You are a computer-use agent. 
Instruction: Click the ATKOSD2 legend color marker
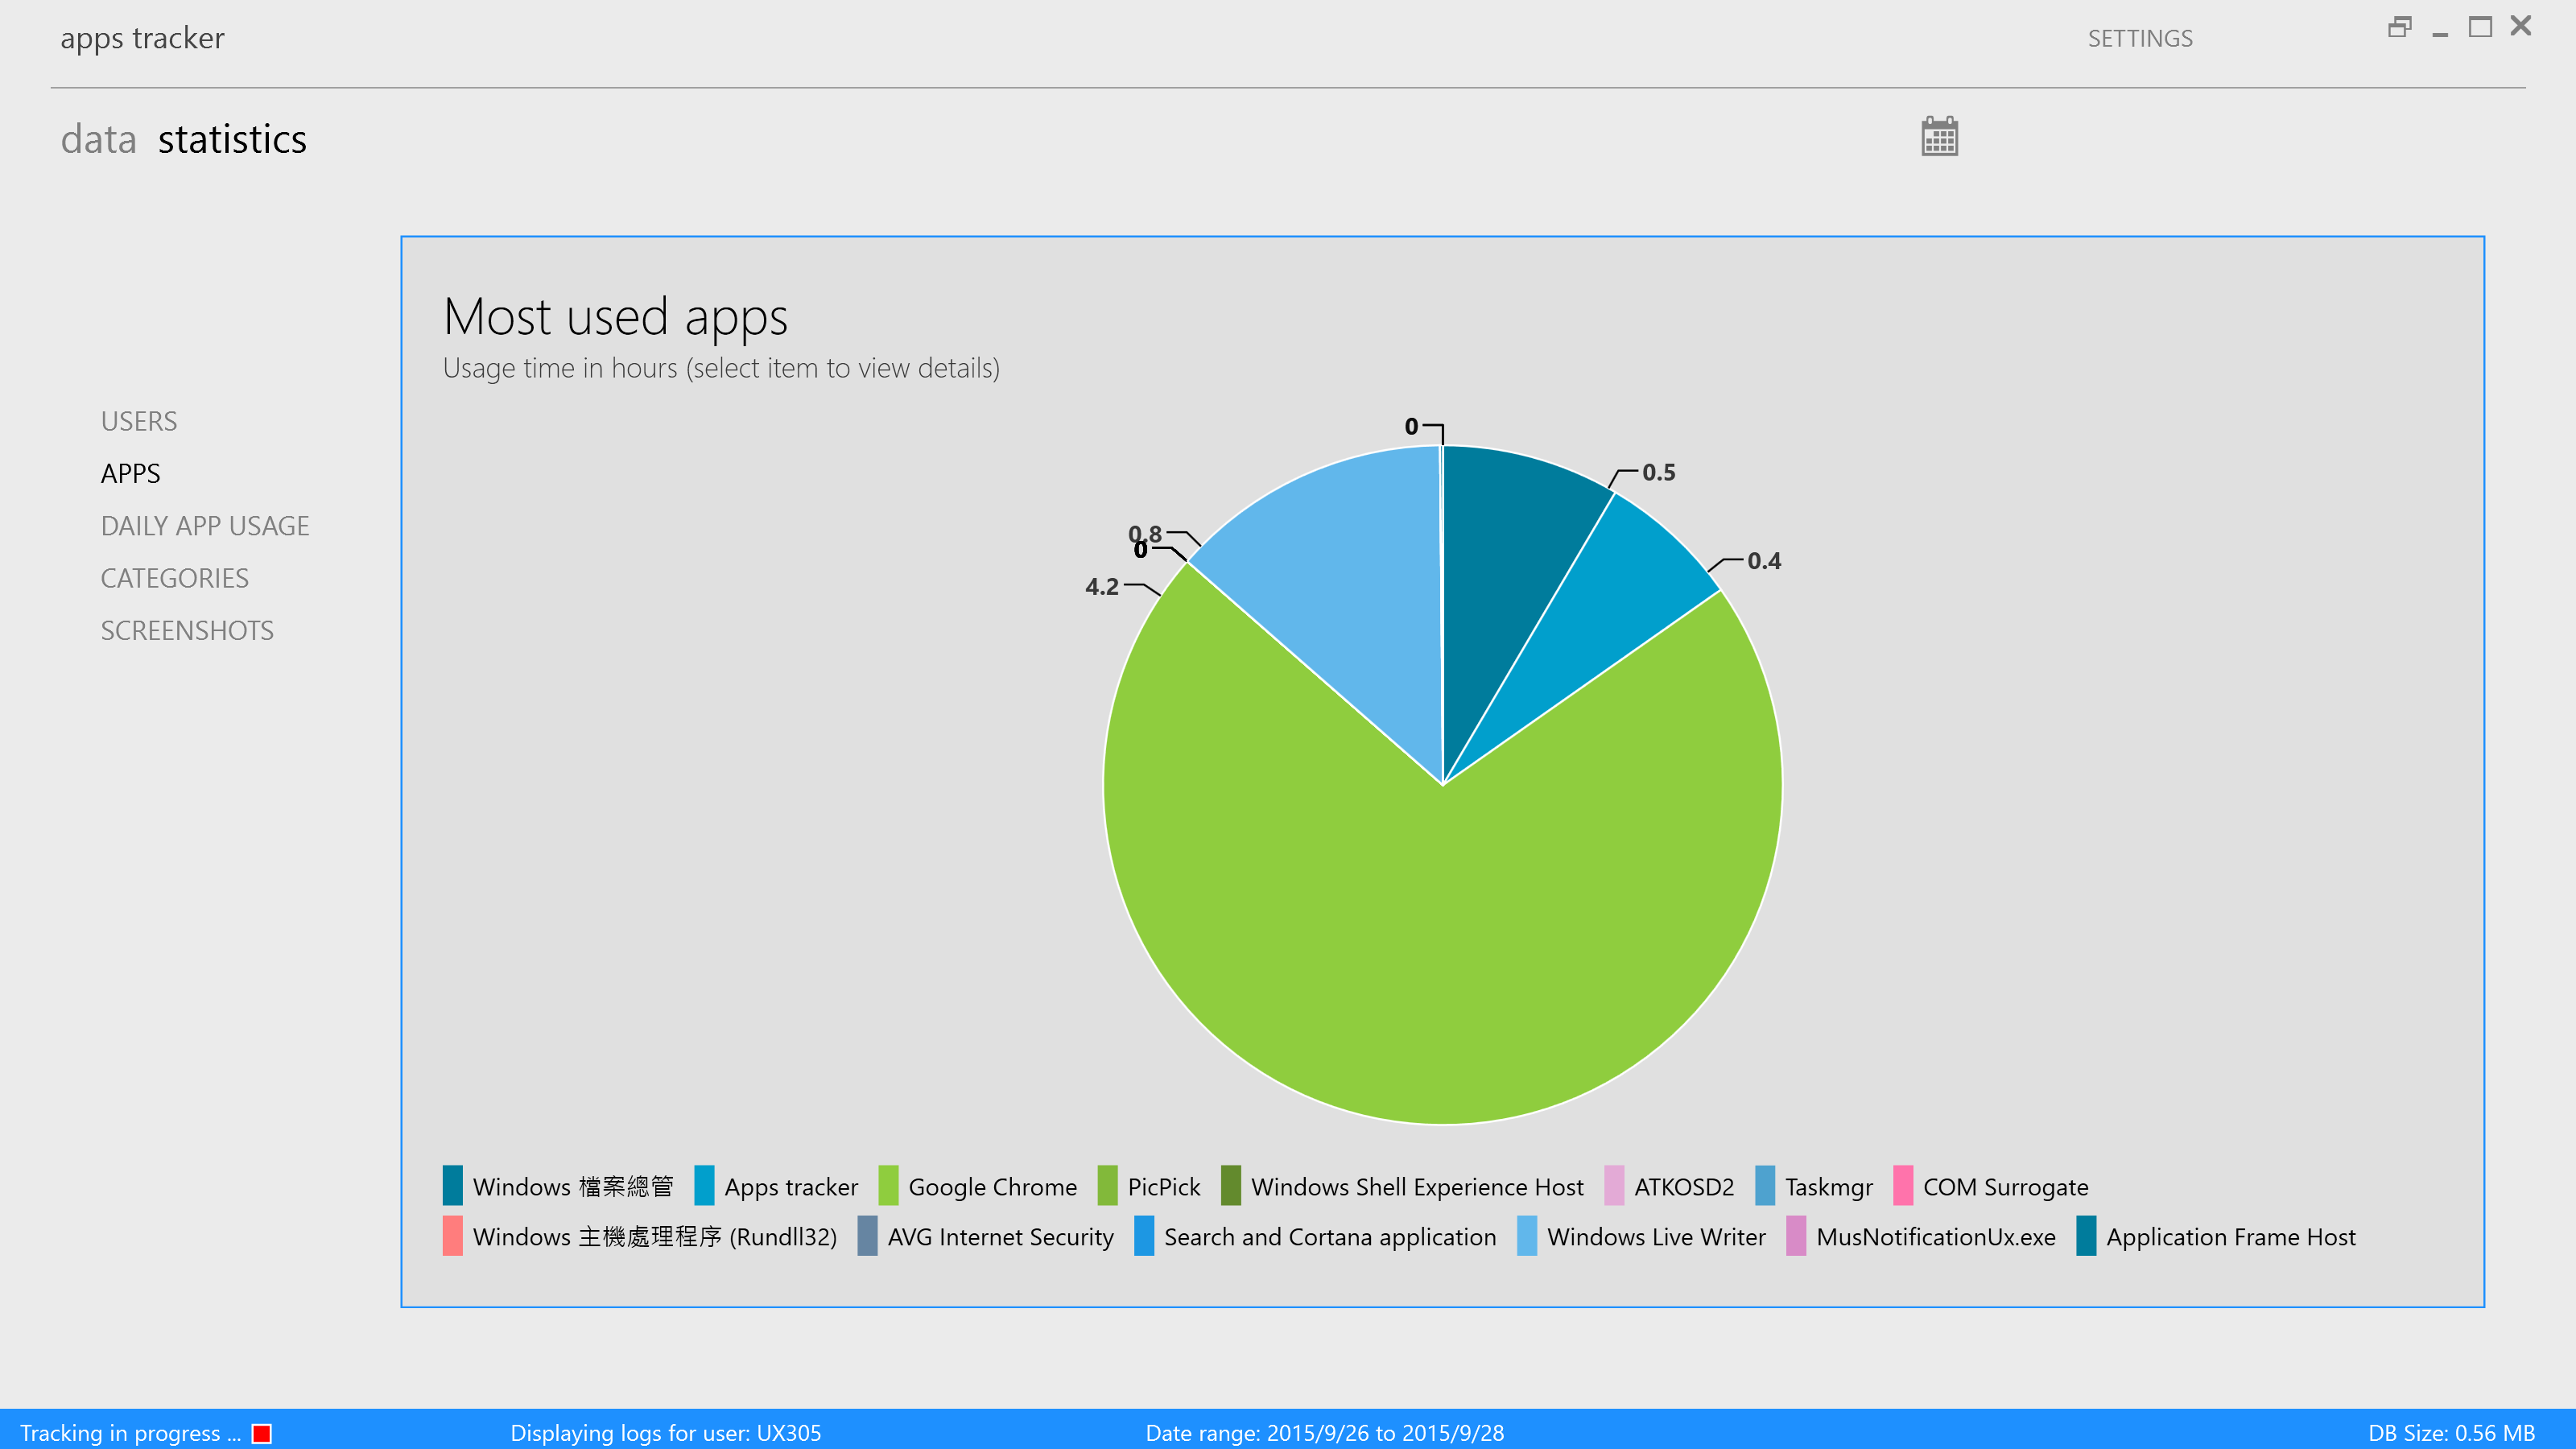pyautogui.click(x=1613, y=1186)
